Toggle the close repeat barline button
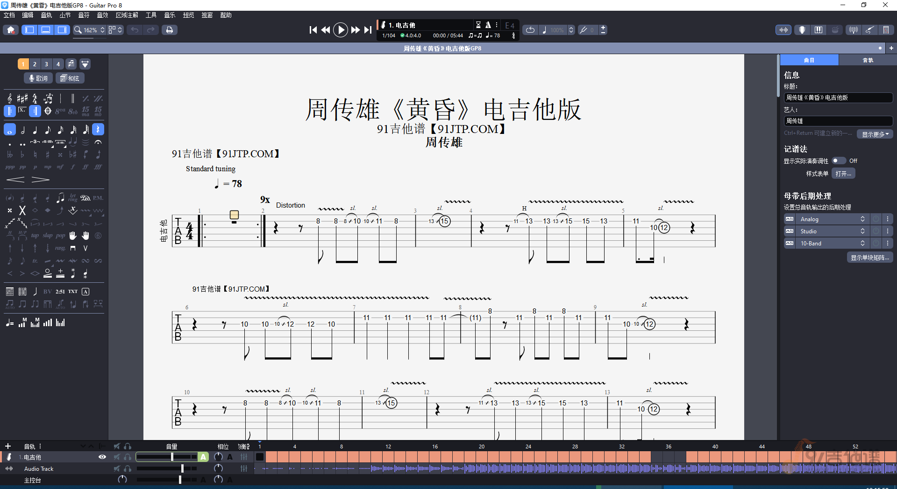The width and height of the screenshot is (897, 489). pyautogui.click(x=35, y=111)
